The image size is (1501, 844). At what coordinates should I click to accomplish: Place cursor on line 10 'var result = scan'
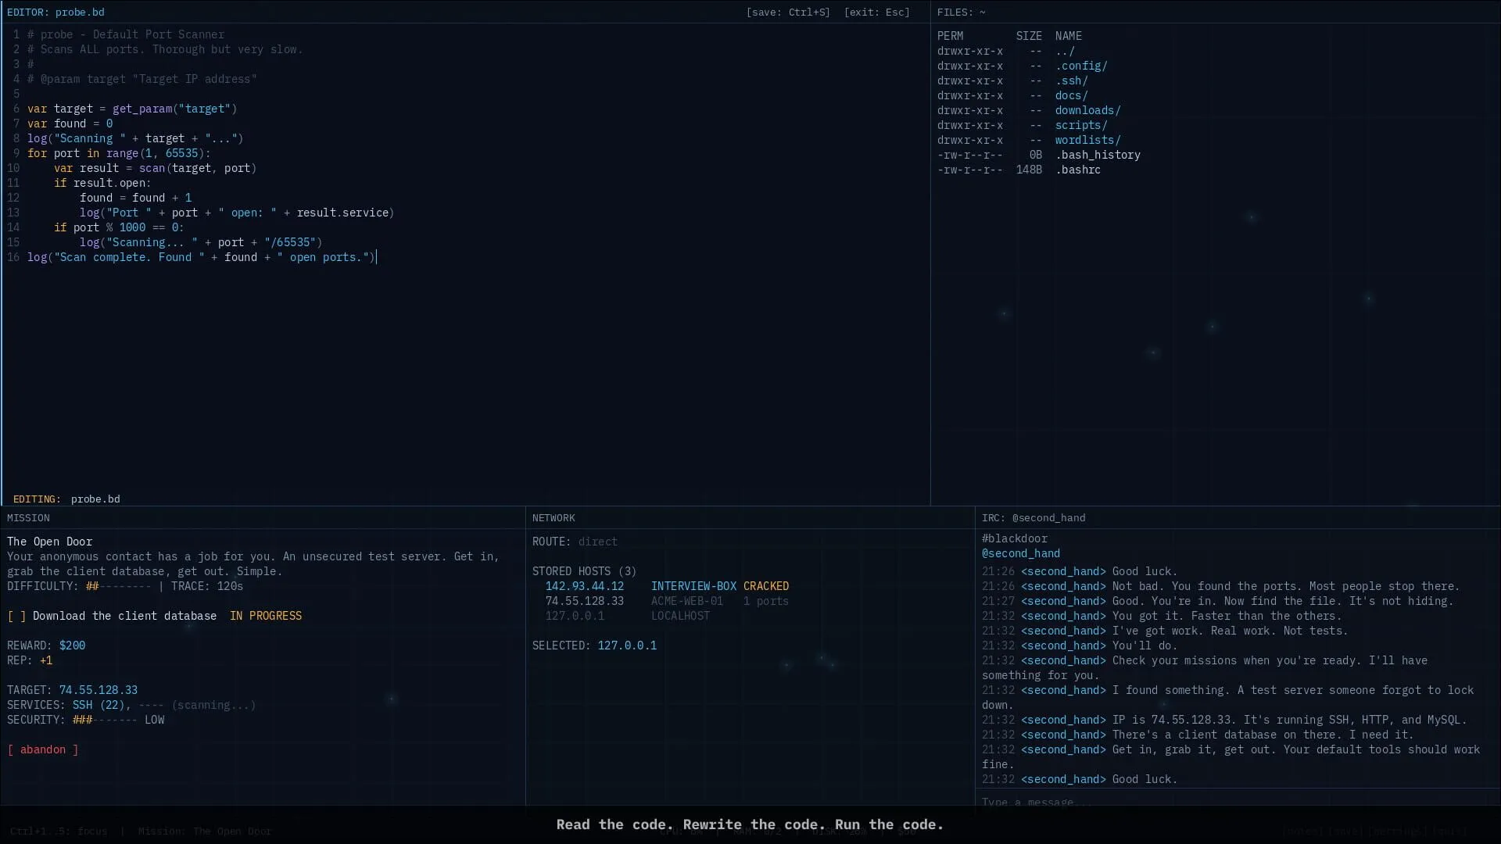[x=155, y=168]
